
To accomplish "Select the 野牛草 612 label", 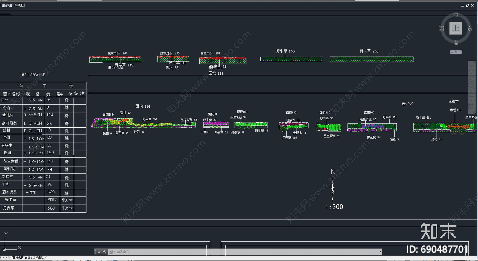I will point(423,118).
